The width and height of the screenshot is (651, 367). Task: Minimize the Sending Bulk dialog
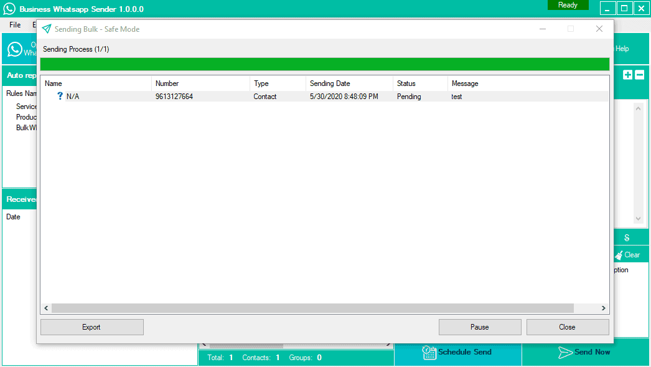(543, 29)
